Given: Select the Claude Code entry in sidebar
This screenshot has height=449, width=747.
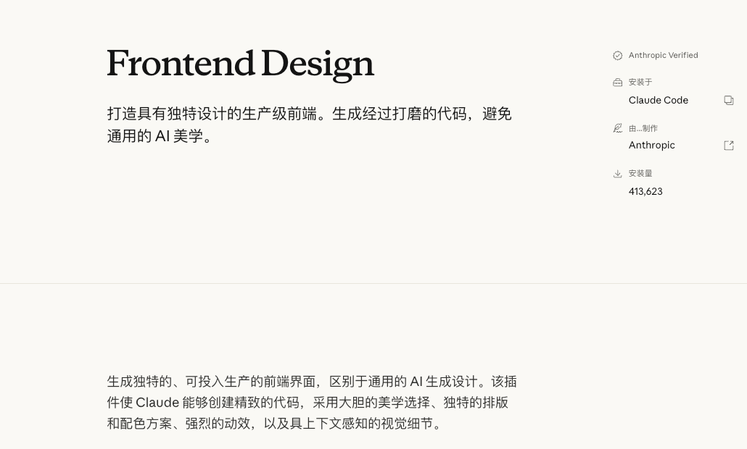Looking at the screenshot, I should [x=658, y=101].
